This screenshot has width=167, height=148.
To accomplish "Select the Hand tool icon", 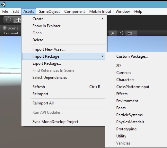I will pyautogui.click(x=8, y=20).
